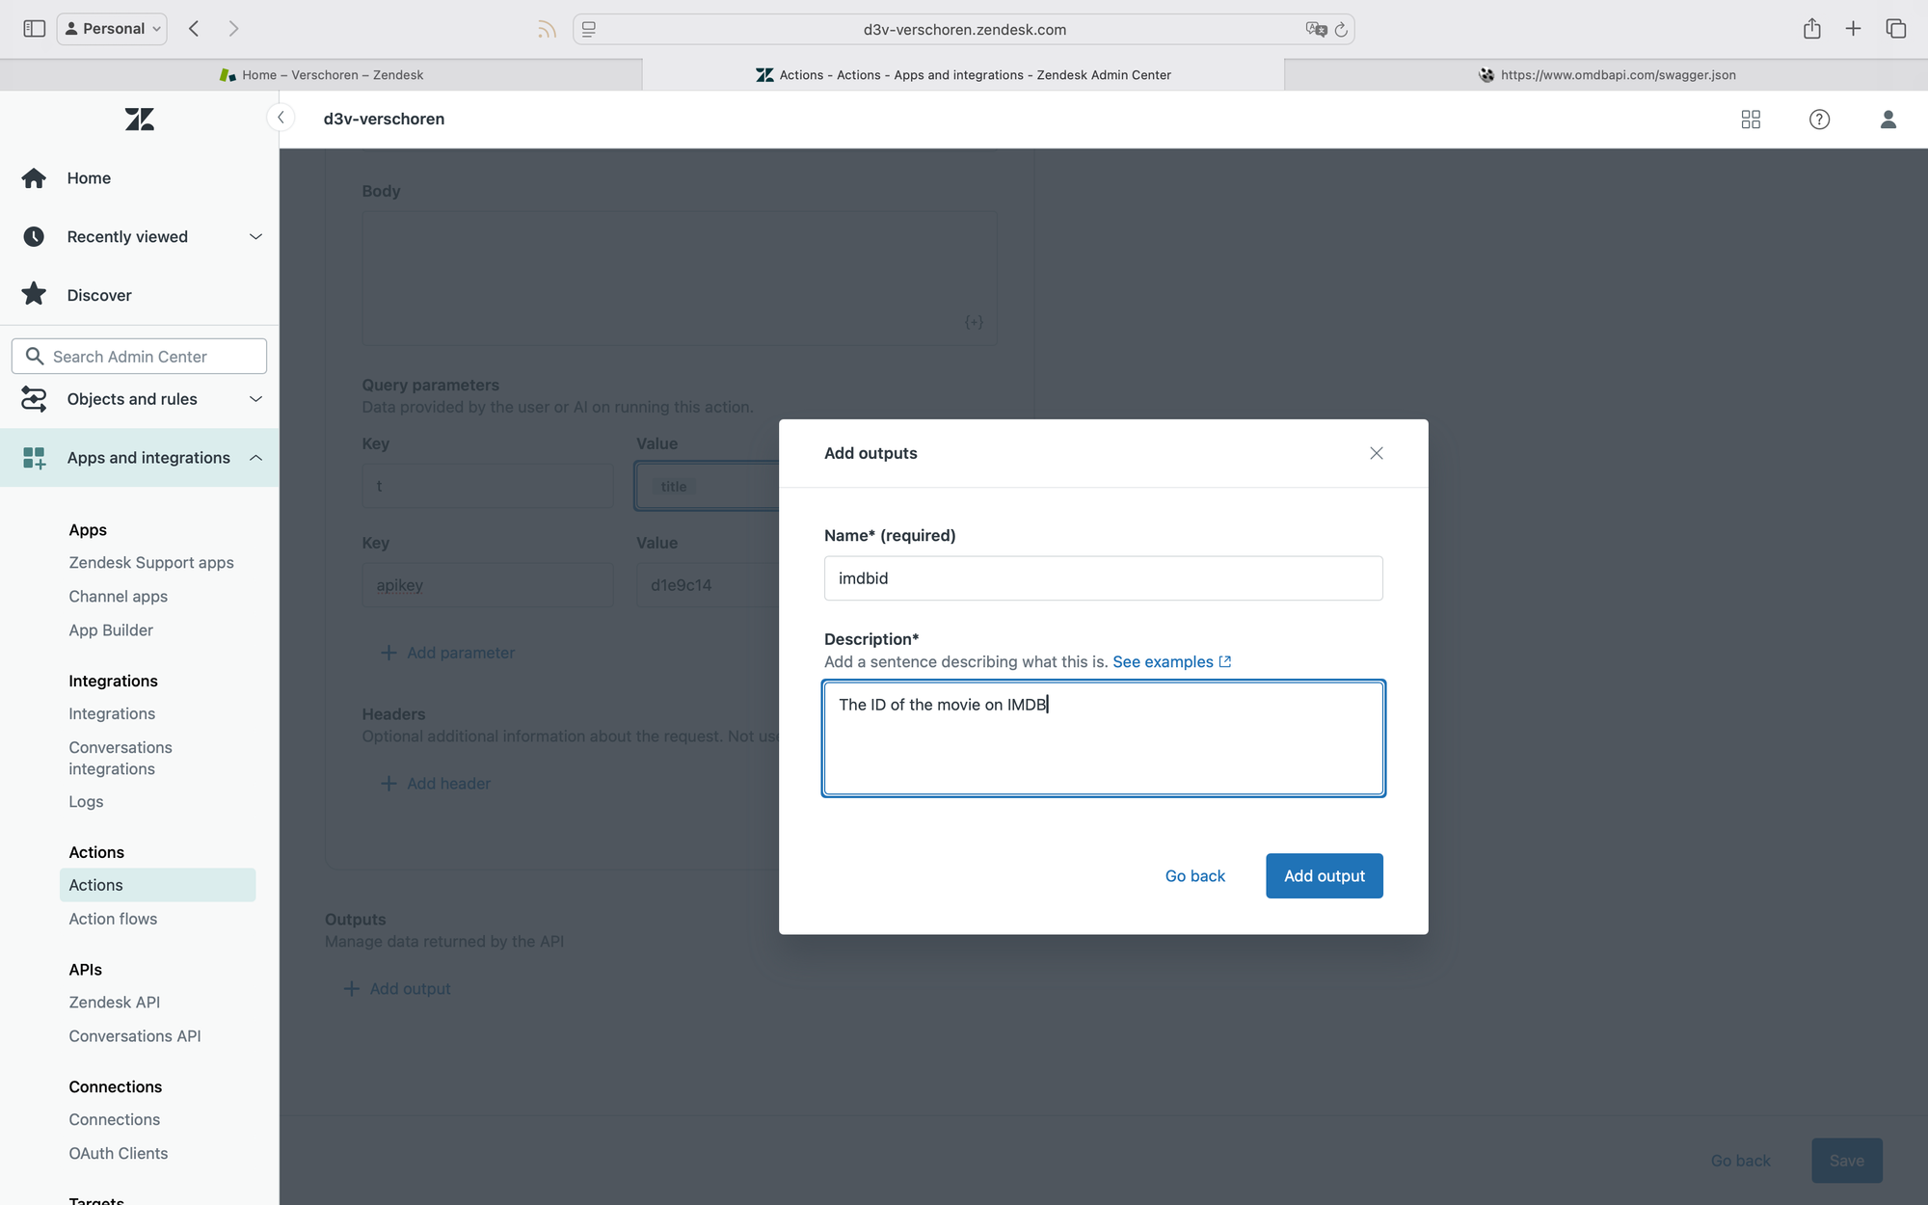Click the Safari share icon
1928x1205 pixels.
[x=1811, y=29]
